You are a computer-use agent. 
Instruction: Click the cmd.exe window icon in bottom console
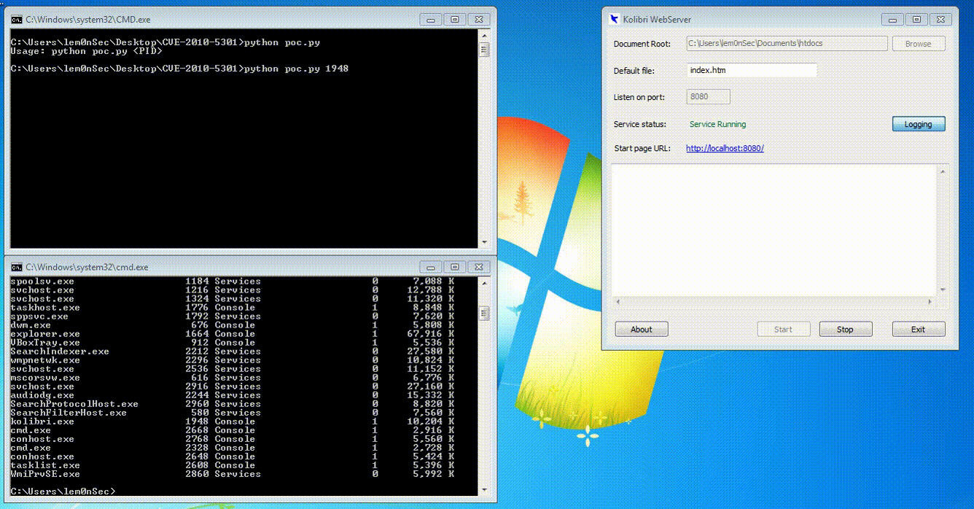(16, 267)
